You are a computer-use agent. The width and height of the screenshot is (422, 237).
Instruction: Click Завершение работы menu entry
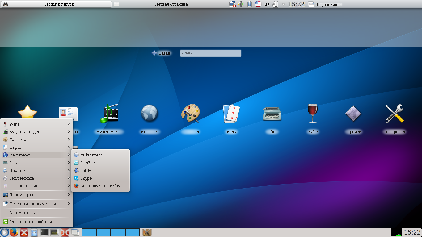[x=31, y=222]
